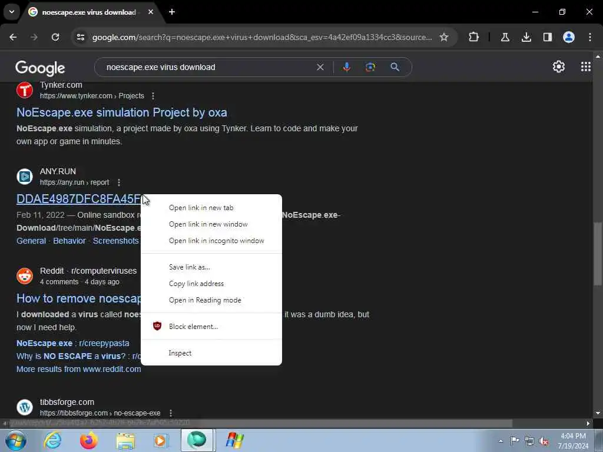Open the network tray icon

coord(529,441)
